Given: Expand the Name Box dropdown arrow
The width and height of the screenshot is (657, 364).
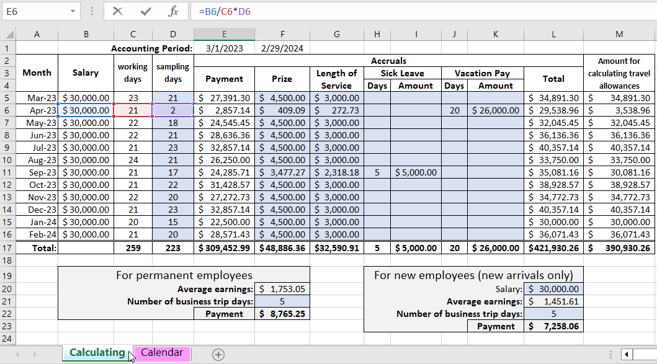Looking at the screenshot, I should 74,11.
